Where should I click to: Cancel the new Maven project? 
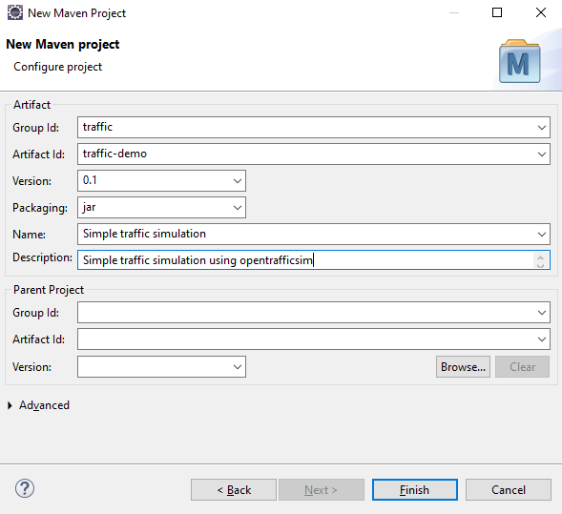pos(509,489)
